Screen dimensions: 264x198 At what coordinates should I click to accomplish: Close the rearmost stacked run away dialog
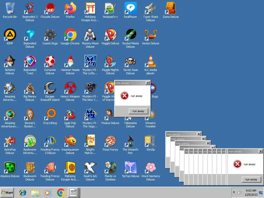point(199,134)
